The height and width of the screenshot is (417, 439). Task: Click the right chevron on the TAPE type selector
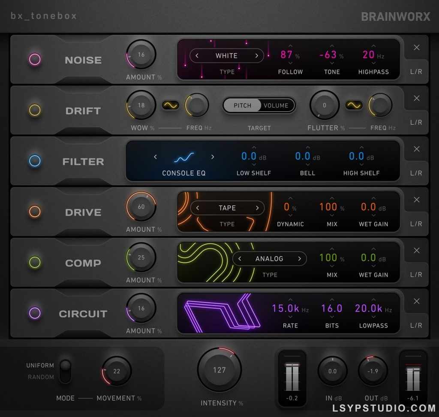(256, 208)
